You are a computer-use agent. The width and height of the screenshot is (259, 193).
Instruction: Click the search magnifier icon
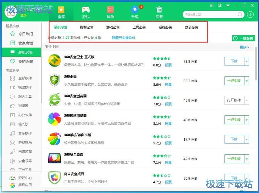point(240,15)
